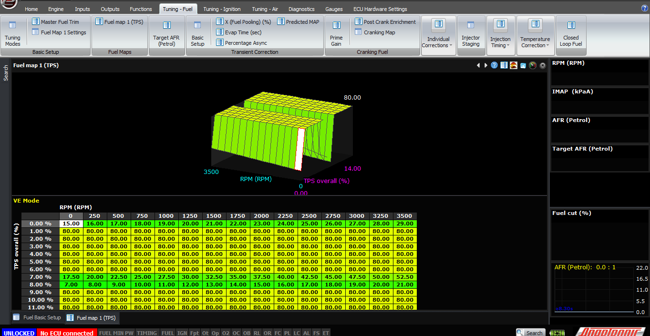Click the green battery status icon
This screenshot has height=336, width=650.
pyautogui.click(x=557, y=333)
